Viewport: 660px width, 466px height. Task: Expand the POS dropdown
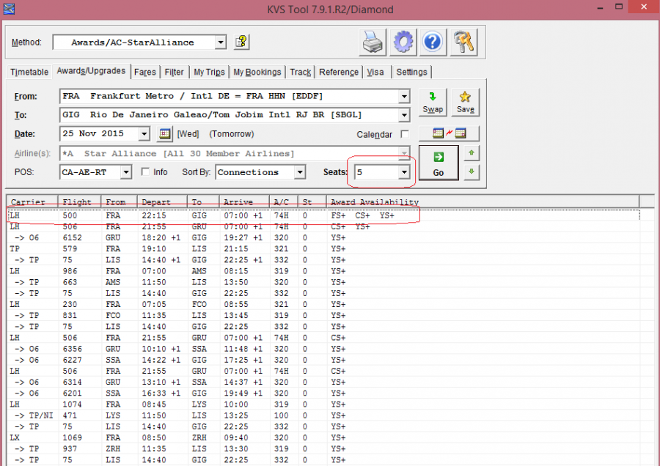(x=125, y=172)
